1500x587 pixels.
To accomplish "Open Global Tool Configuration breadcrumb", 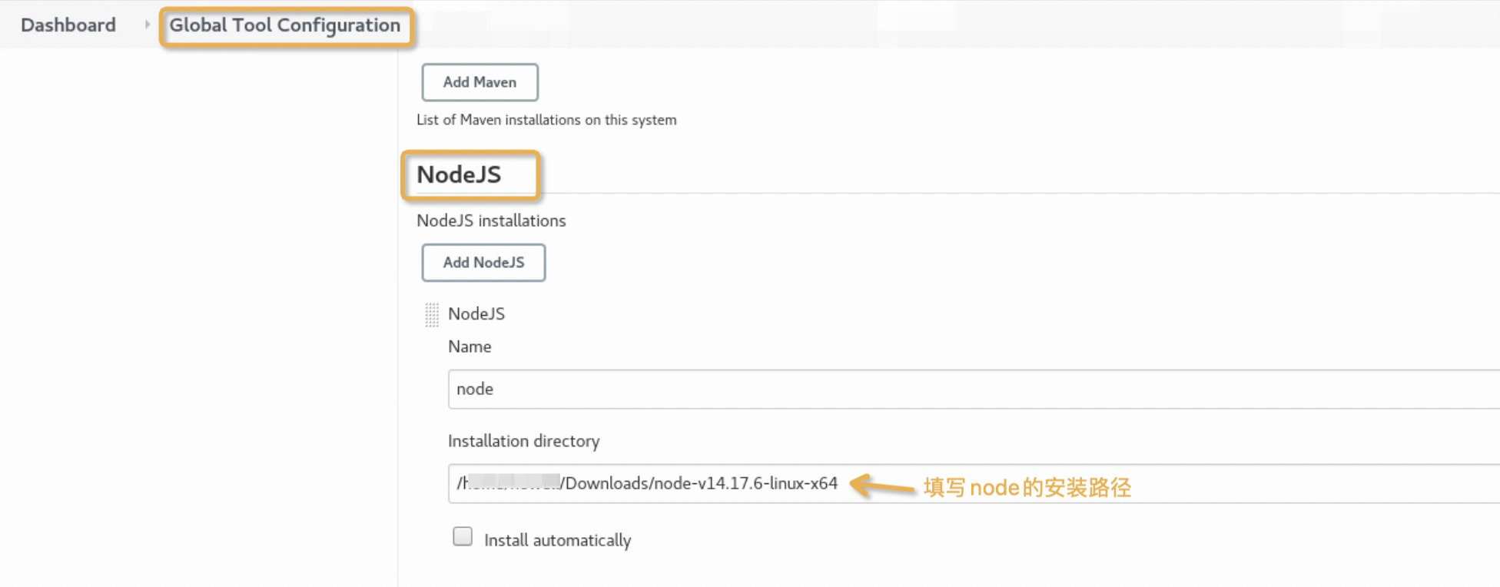I will point(284,25).
